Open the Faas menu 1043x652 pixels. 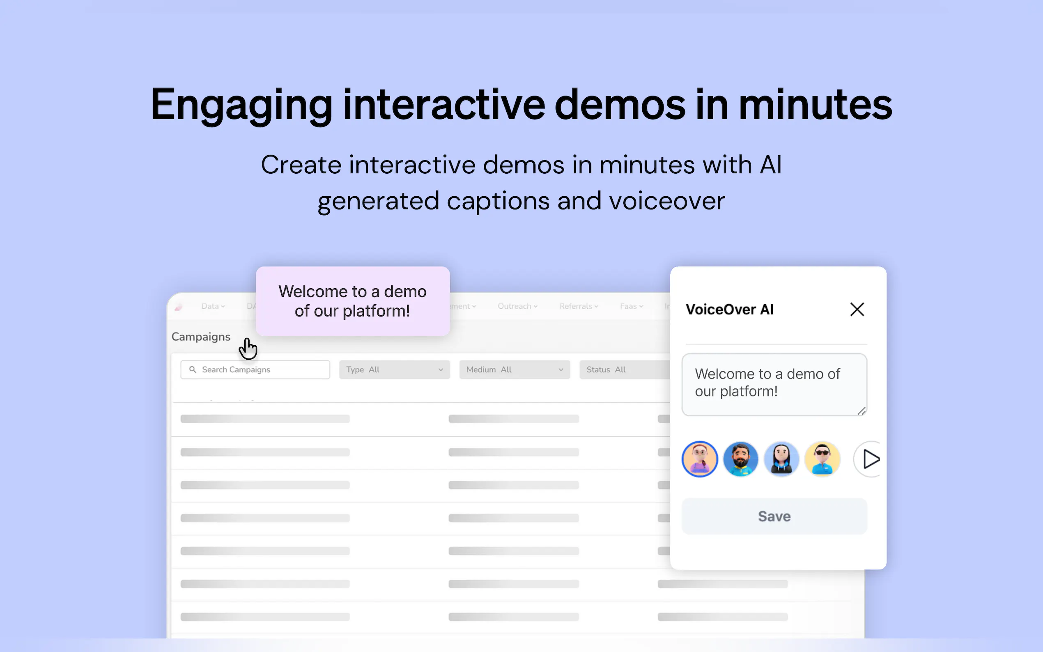pos(631,306)
